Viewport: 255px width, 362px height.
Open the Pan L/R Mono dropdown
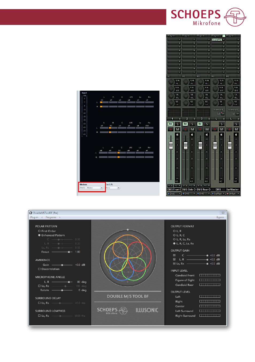coord(113,188)
